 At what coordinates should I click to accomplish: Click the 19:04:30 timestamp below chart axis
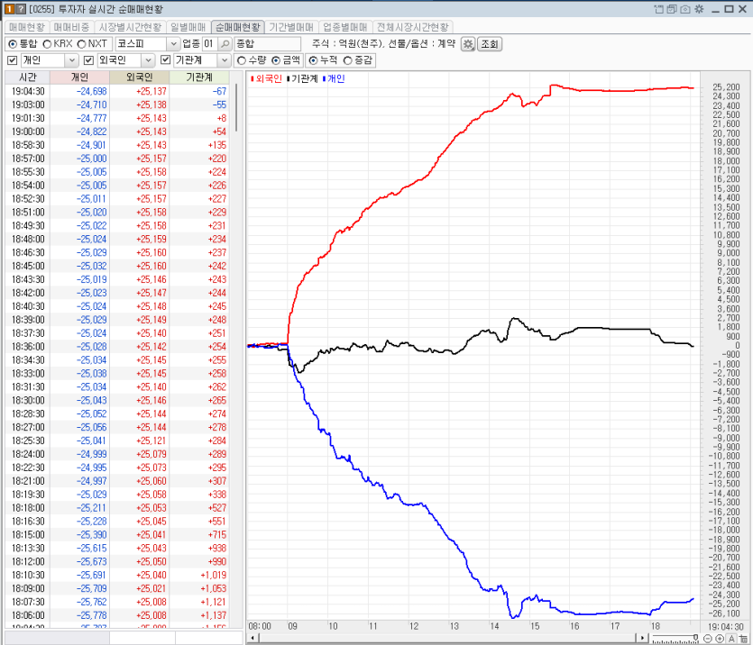(x=725, y=626)
